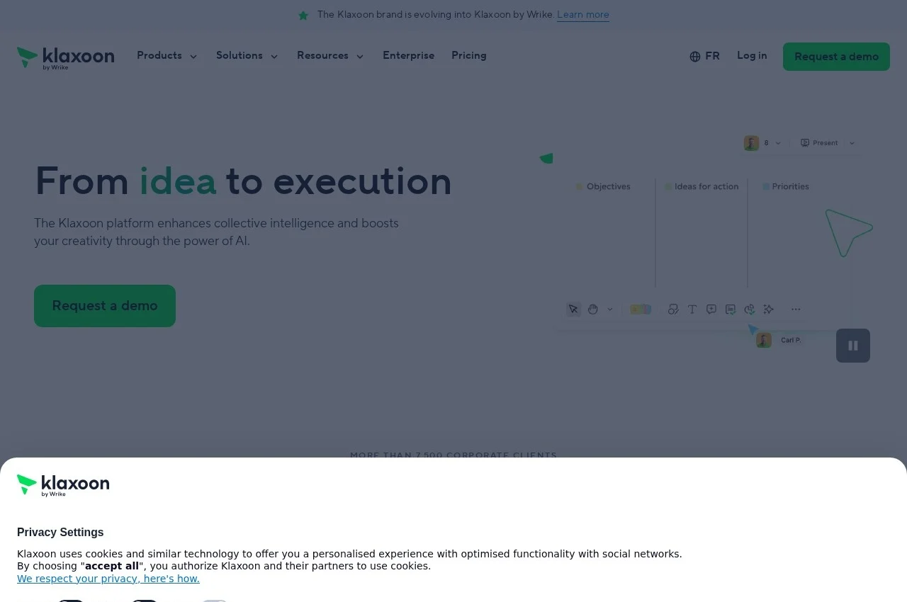This screenshot has height=602, width=907.
Task: Add a comment with the speech-bubble plus tool
Action: coord(711,309)
